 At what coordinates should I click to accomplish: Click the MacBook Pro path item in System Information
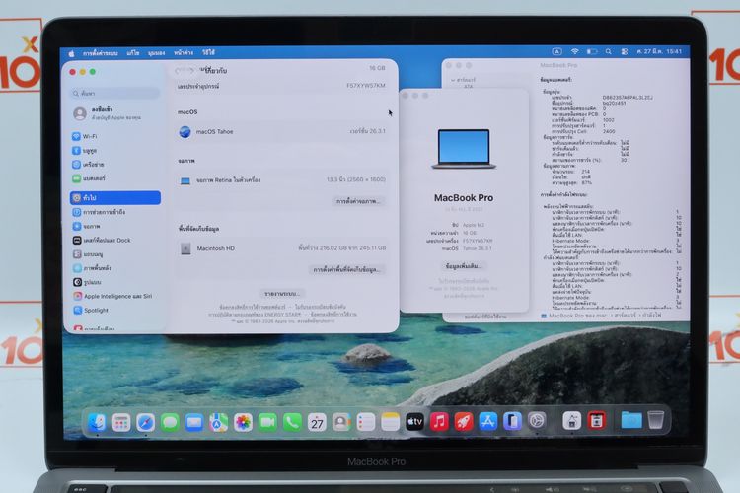(x=573, y=316)
